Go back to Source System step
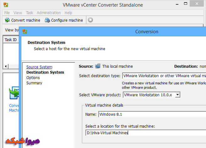This screenshot has height=148, width=206. point(39,67)
